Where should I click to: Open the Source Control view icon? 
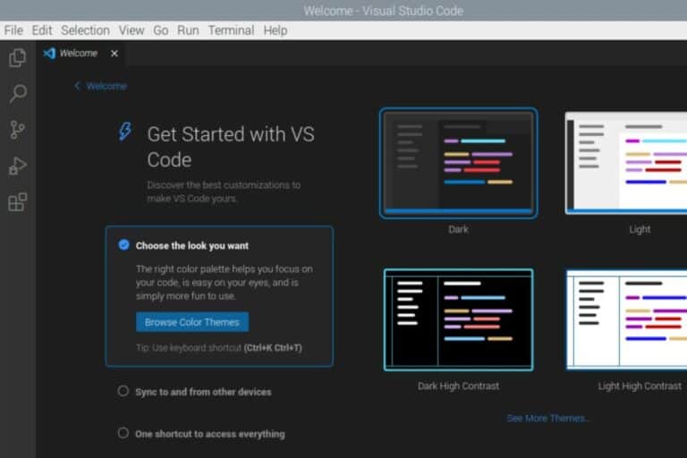[18, 130]
